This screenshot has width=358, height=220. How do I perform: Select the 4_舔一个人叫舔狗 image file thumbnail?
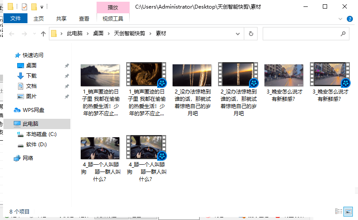(x=100, y=148)
